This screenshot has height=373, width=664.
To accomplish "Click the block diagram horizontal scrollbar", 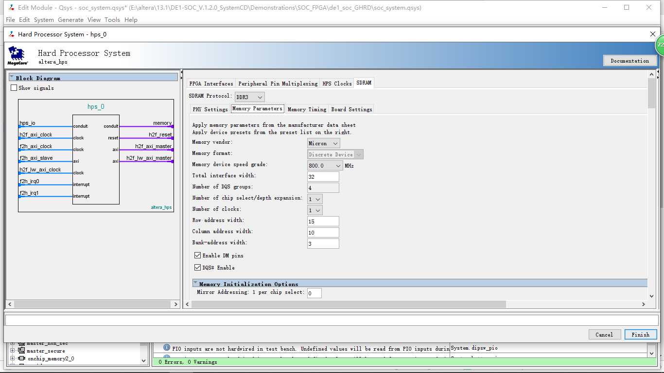I will click(x=93, y=304).
